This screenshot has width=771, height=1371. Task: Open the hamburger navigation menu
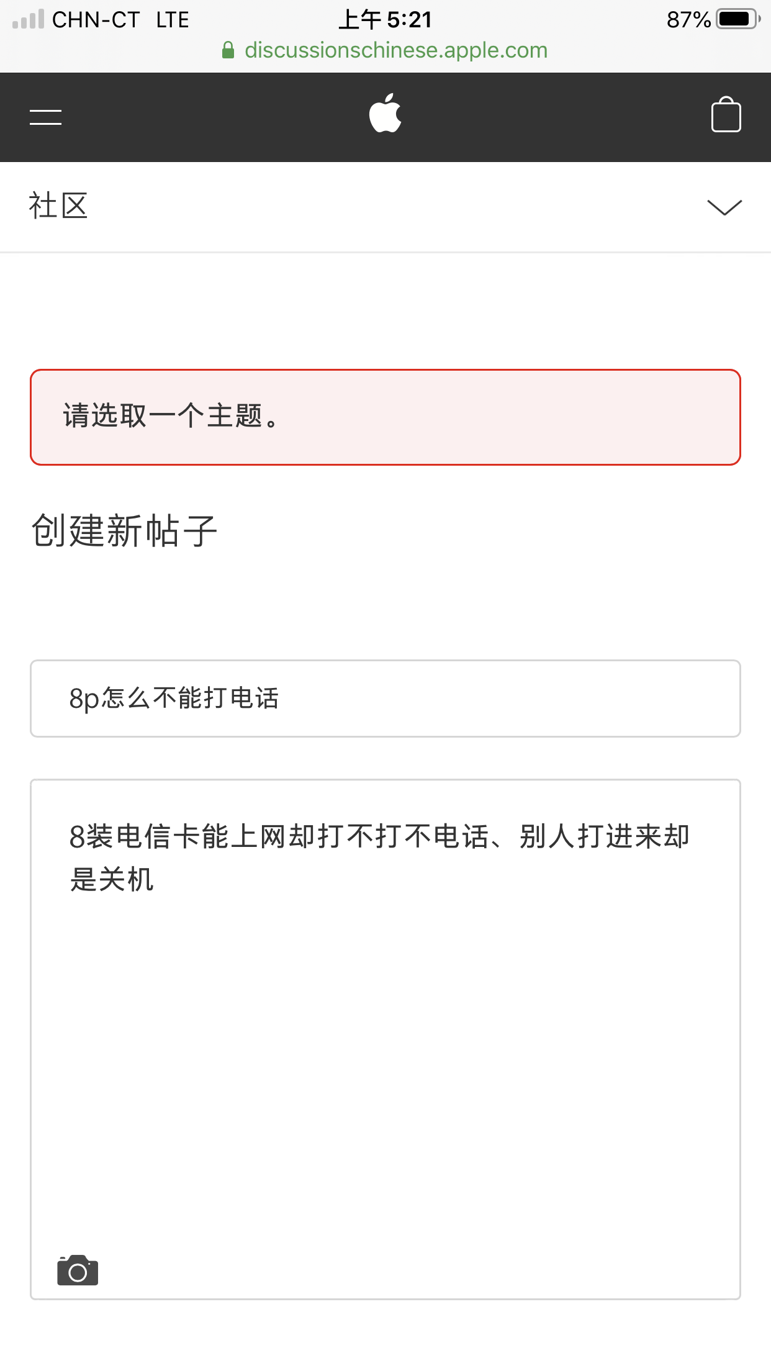(x=46, y=117)
